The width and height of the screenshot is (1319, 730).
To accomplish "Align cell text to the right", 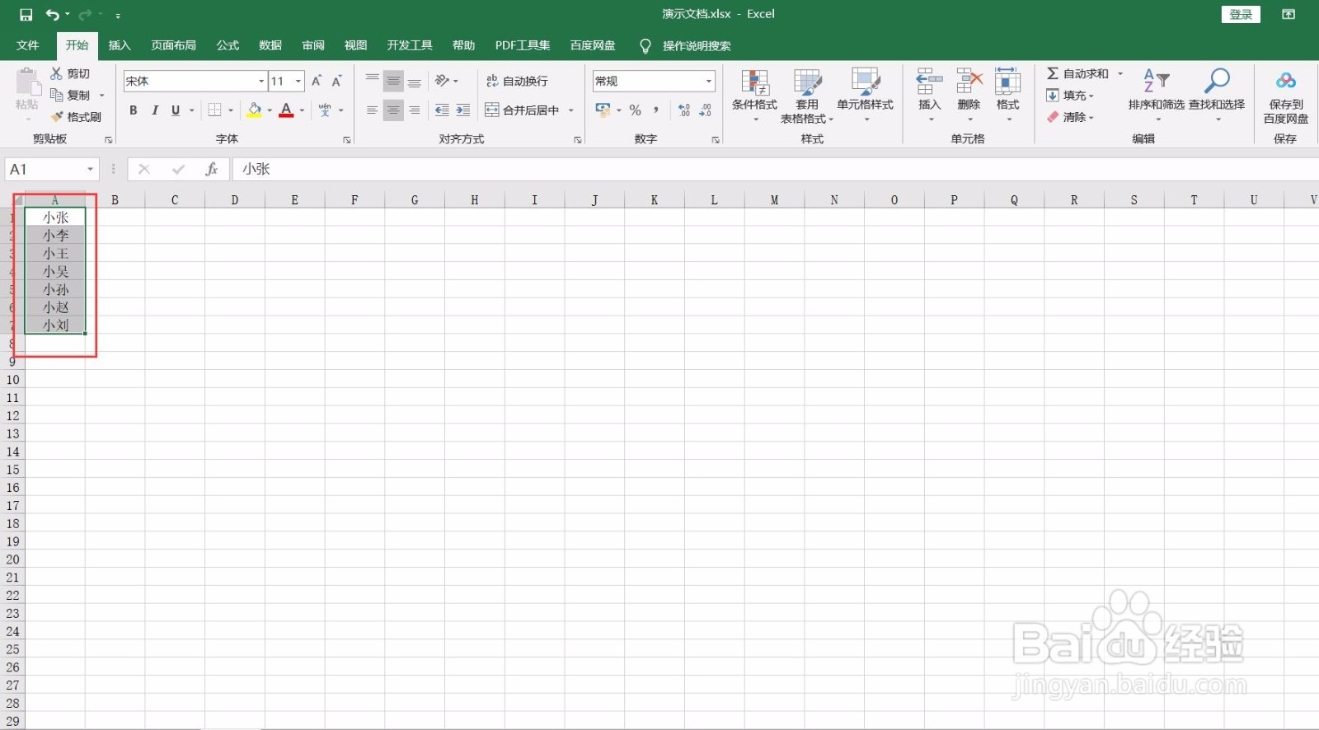I will [415, 110].
